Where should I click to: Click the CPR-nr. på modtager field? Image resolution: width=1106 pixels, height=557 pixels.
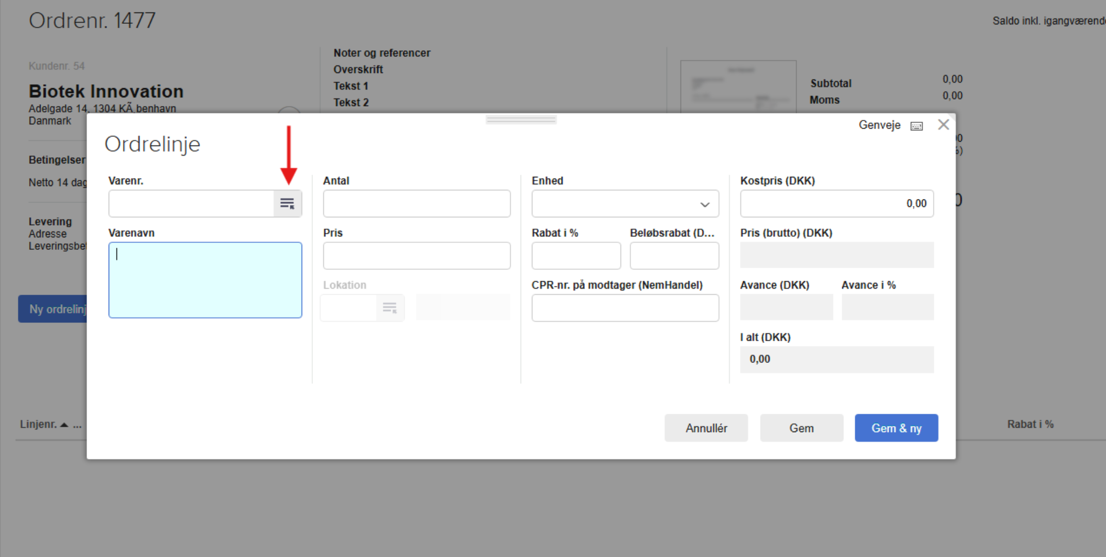pyautogui.click(x=625, y=308)
